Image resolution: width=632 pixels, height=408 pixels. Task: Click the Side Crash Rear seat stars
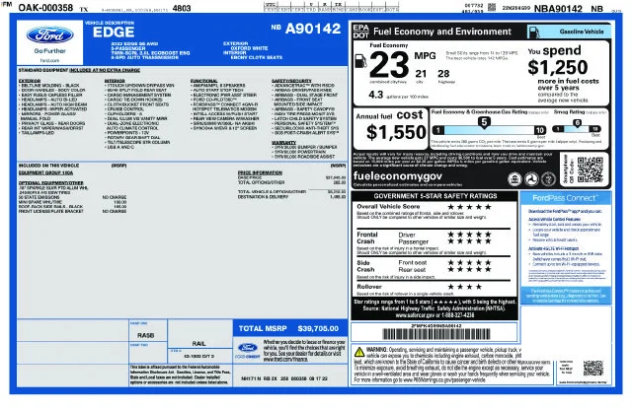[x=469, y=269]
